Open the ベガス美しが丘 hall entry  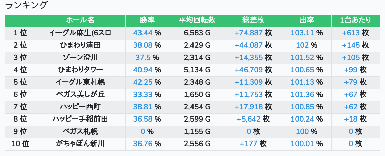coord(80,95)
